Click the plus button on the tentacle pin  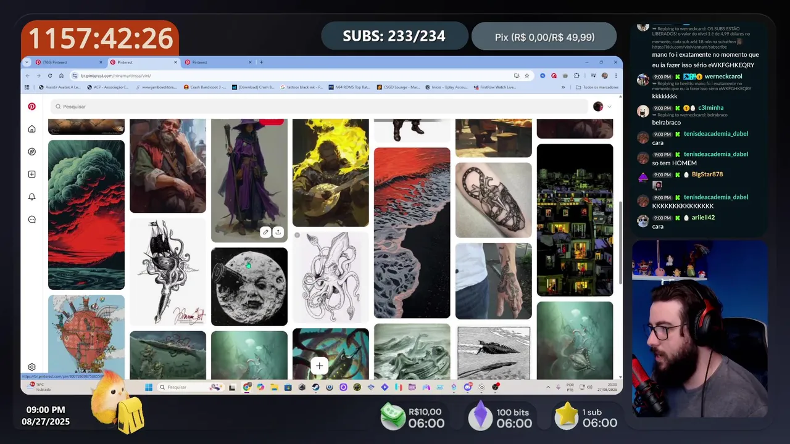pos(319,366)
